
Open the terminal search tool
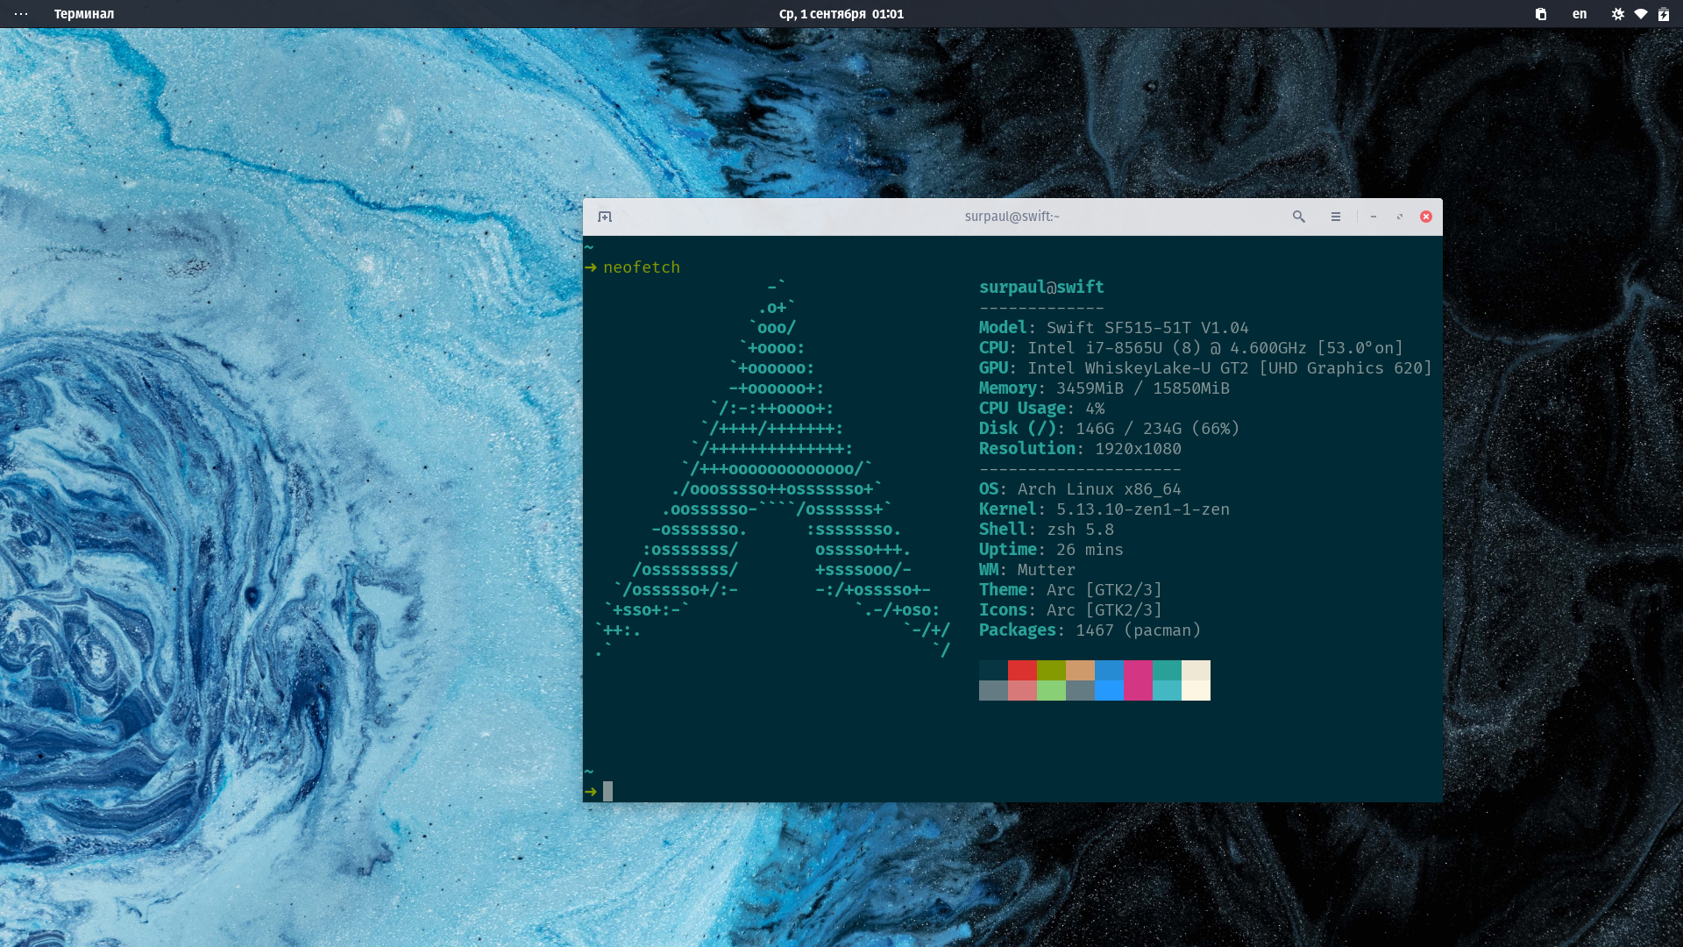tap(1299, 217)
